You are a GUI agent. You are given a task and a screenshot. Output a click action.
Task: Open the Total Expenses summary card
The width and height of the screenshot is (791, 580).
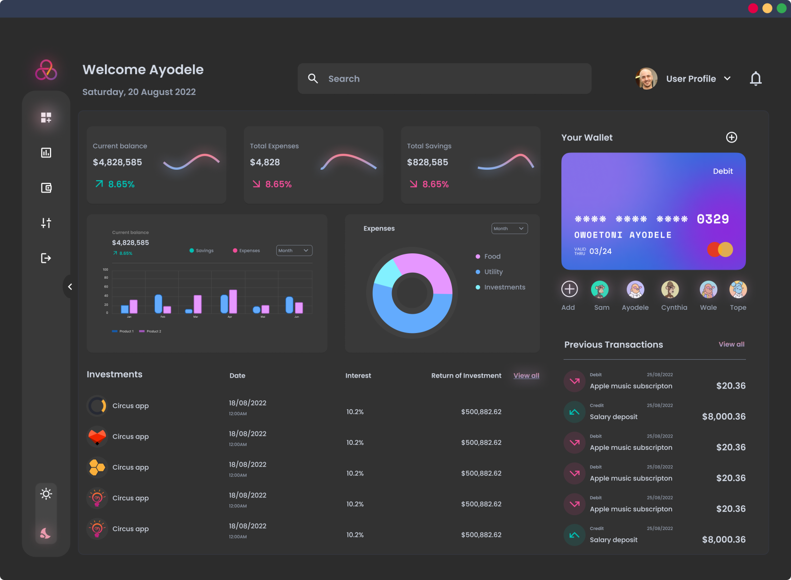pyautogui.click(x=313, y=165)
